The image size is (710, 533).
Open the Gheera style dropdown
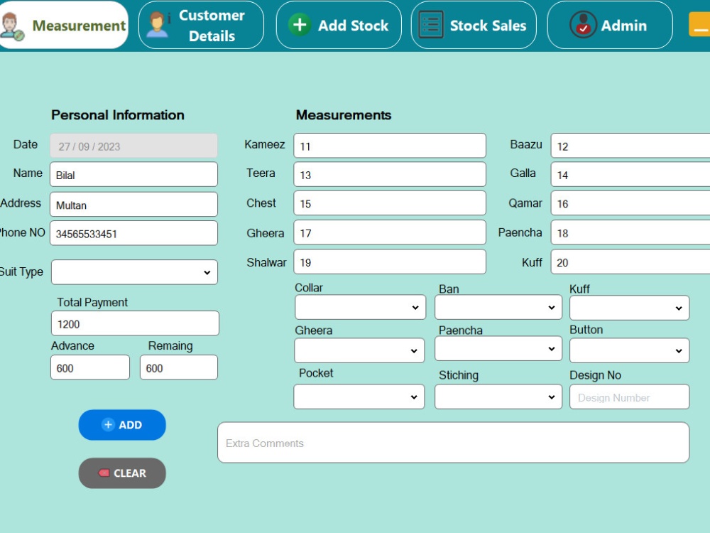tap(359, 350)
